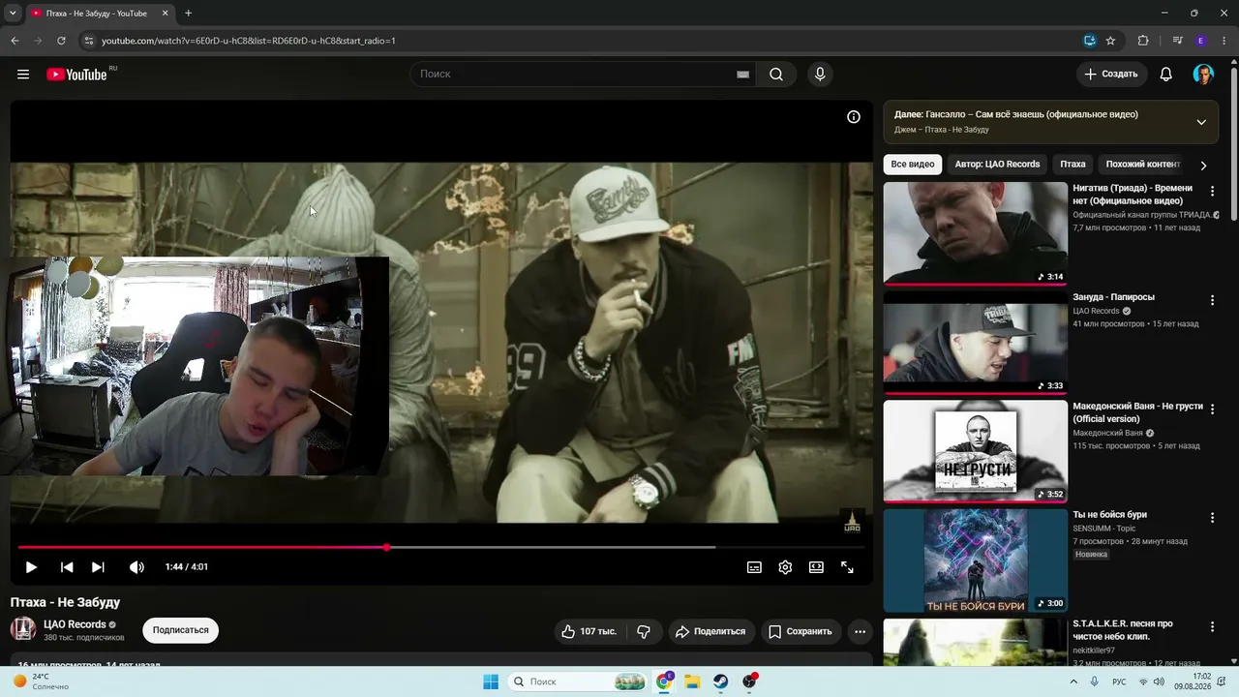Mute the video volume
The height and width of the screenshot is (697, 1239).
click(x=136, y=567)
